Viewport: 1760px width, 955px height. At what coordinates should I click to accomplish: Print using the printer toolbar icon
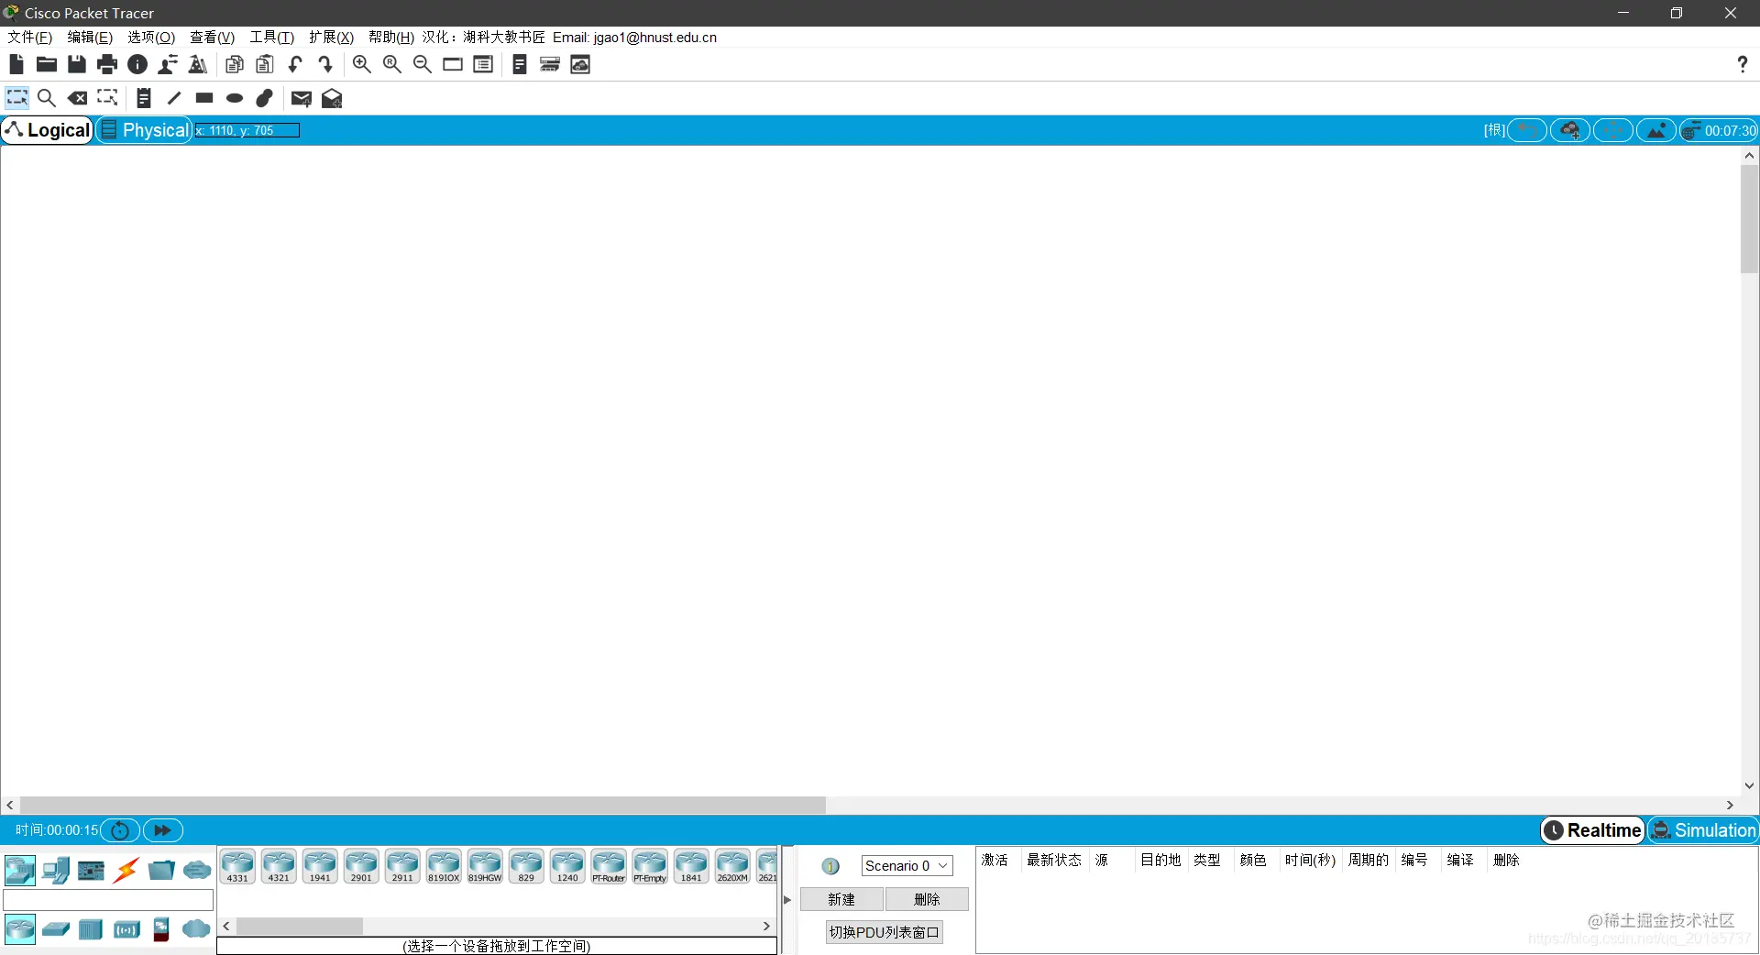click(x=107, y=64)
